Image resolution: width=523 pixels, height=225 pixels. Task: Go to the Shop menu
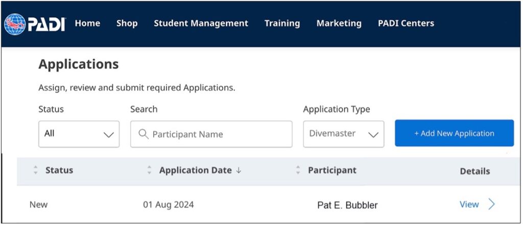pyautogui.click(x=127, y=23)
